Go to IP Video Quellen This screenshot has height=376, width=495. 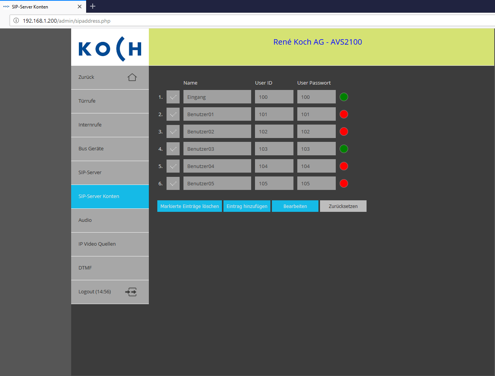click(110, 244)
